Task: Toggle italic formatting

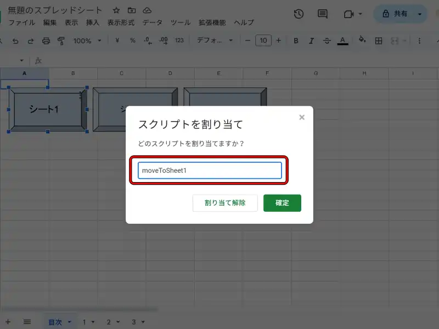Action: click(x=311, y=41)
